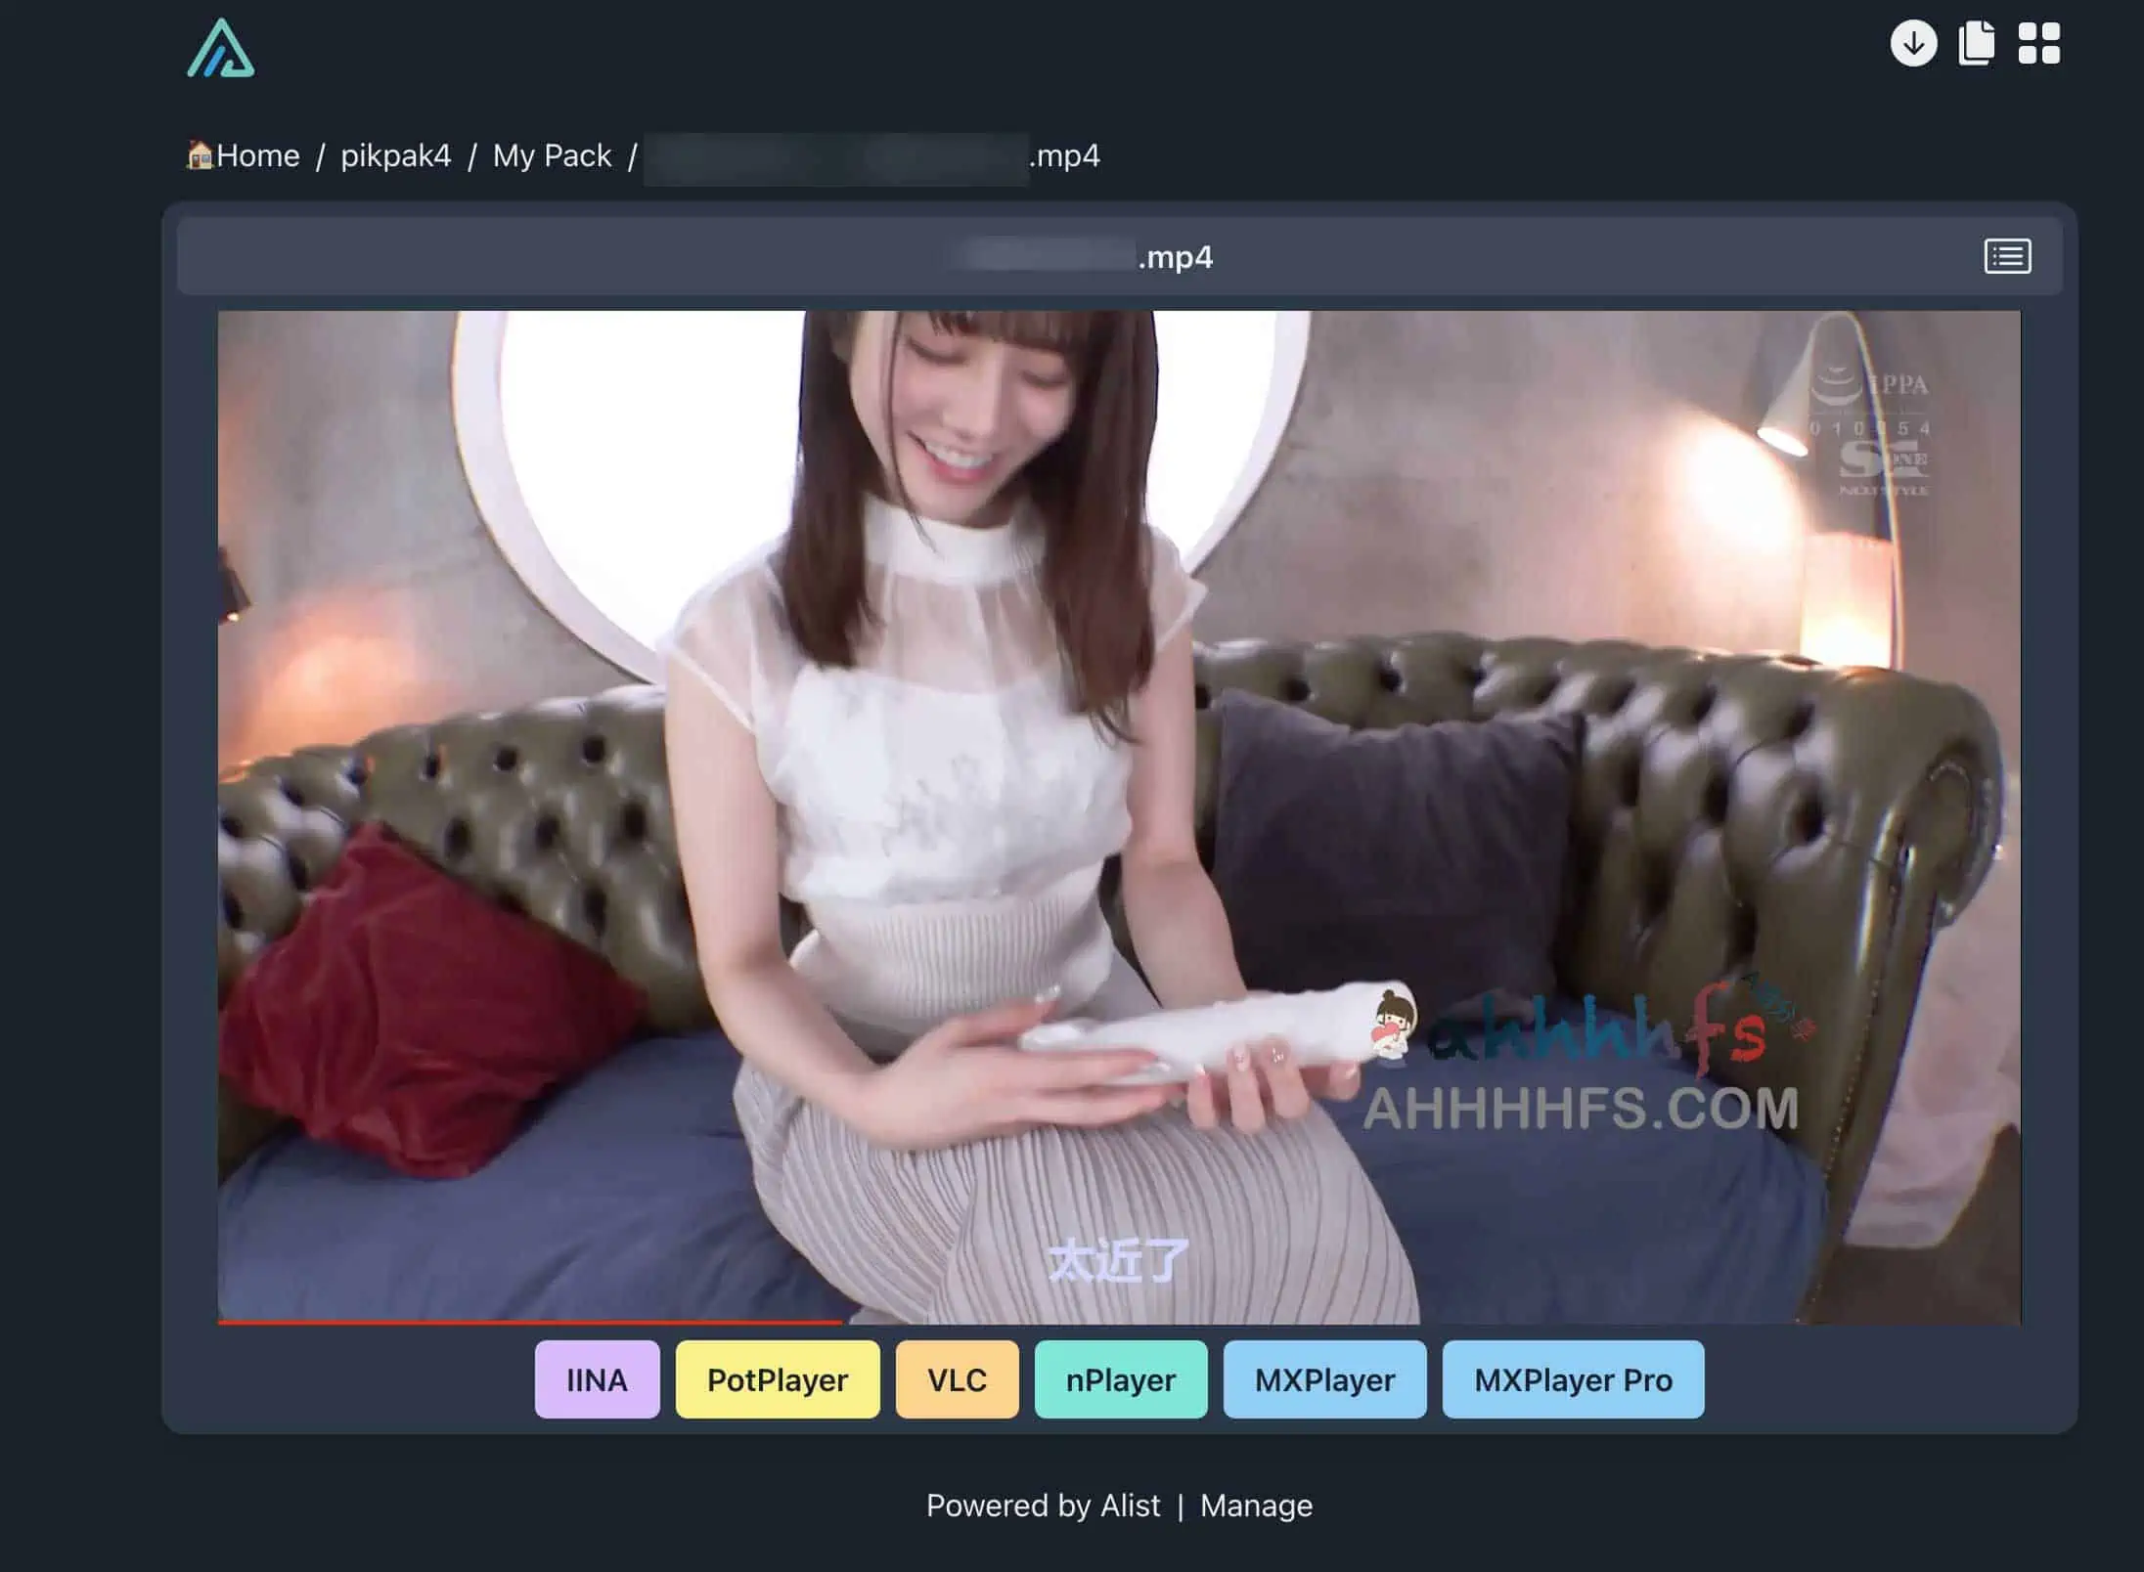Launch video with PotPlayer
This screenshot has width=2144, height=1572.
coord(777,1379)
